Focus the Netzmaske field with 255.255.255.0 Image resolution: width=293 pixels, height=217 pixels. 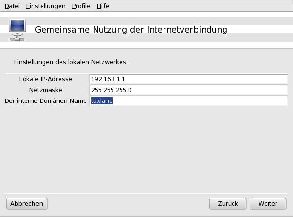pyautogui.click(x=188, y=90)
